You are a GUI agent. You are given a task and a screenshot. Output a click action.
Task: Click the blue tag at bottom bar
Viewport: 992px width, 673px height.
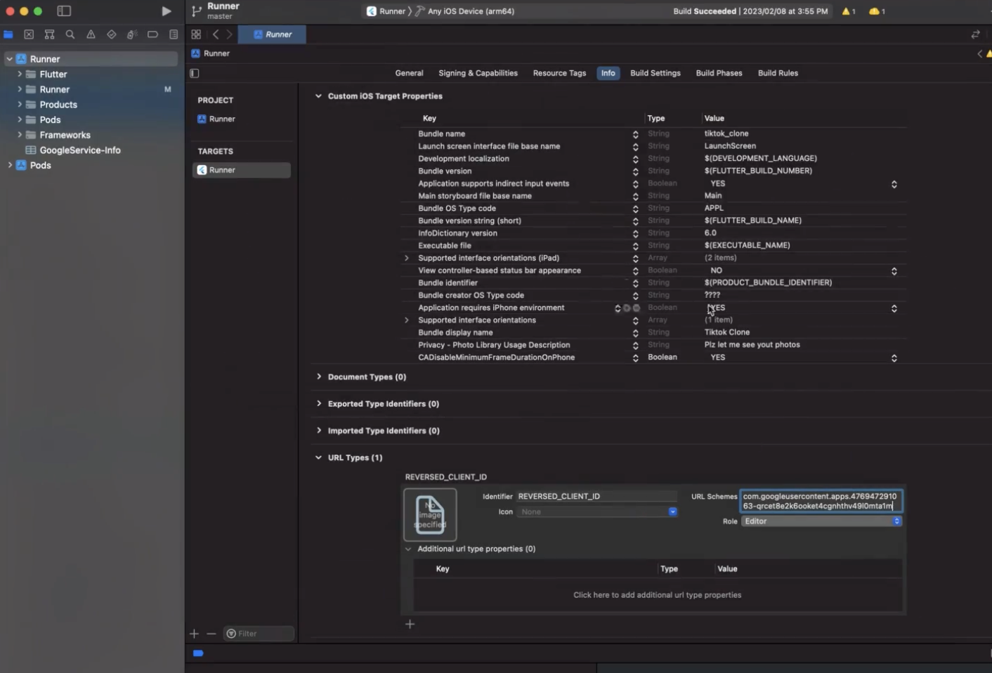(198, 653)
